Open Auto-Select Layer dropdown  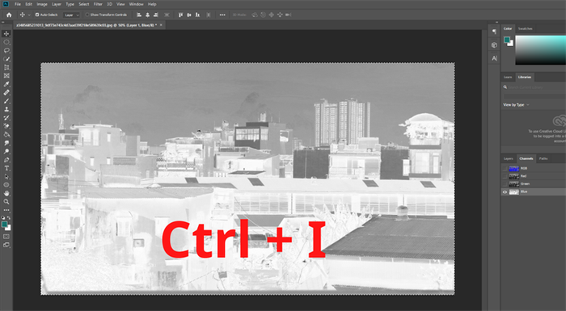tap(71, 15)
